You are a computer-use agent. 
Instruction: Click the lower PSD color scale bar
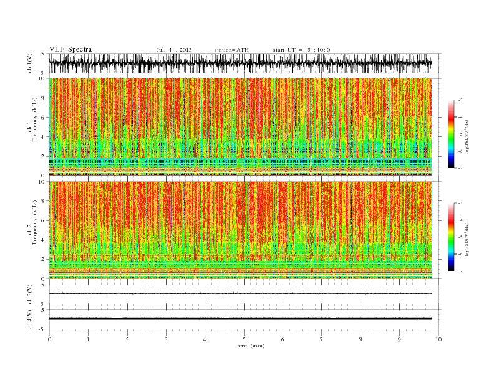(x=451, y=237)
